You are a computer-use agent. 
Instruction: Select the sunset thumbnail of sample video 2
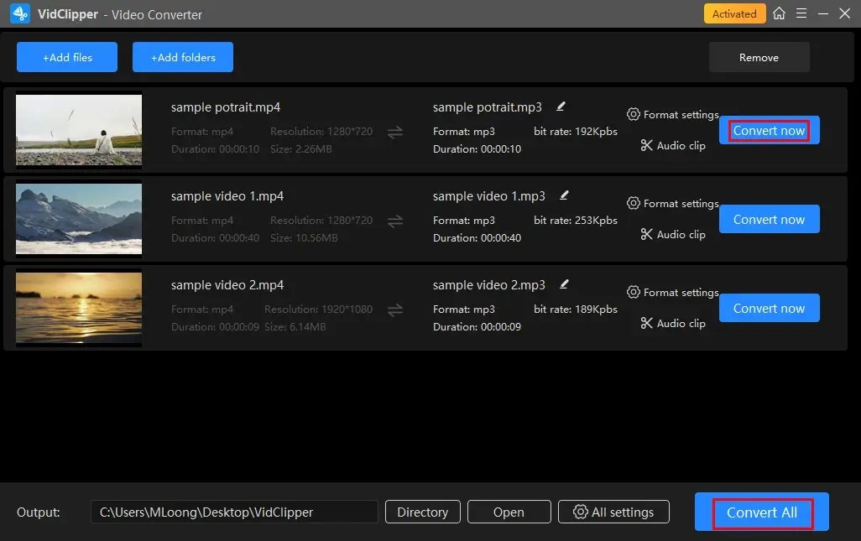[79, 308]
